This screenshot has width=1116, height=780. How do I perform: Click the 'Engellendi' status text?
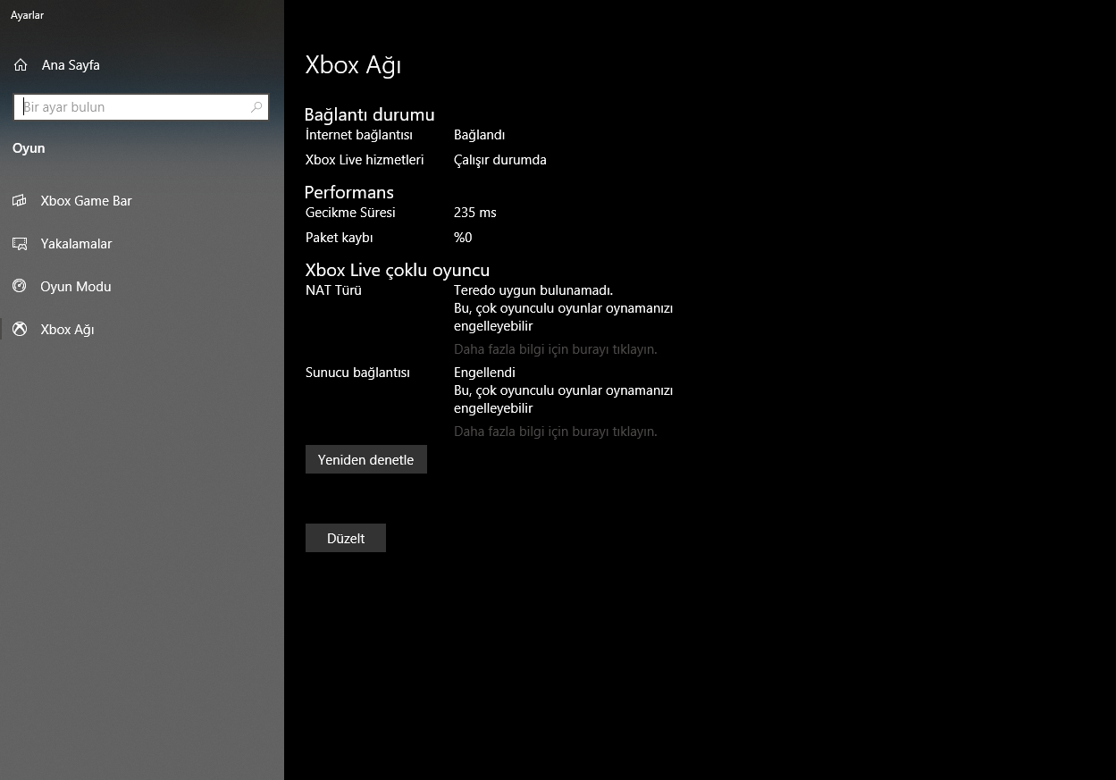click(484, 373)
